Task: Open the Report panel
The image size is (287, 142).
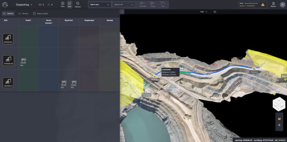Action: click(273, 5)
